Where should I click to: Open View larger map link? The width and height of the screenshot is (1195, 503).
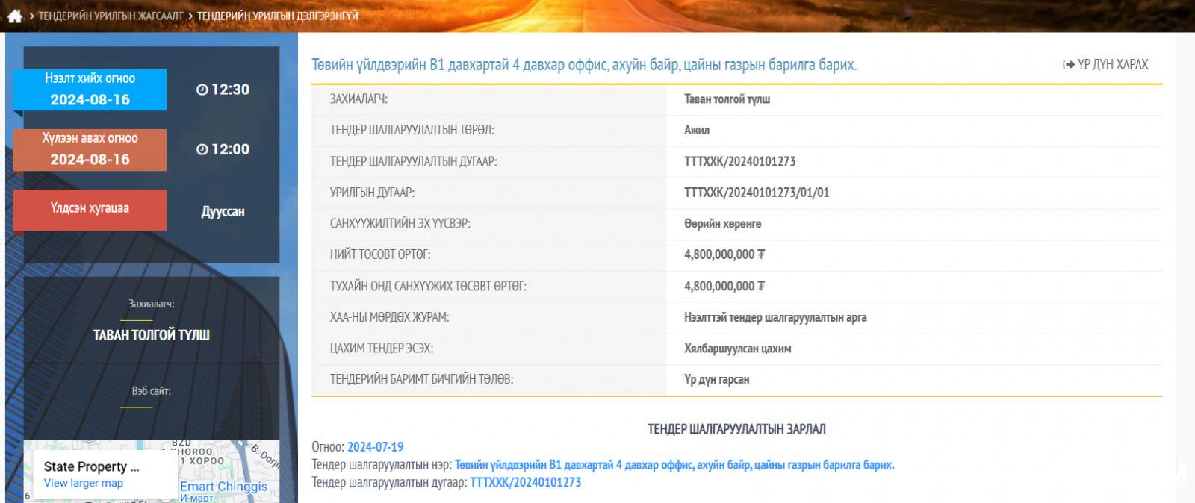[84, 483]
